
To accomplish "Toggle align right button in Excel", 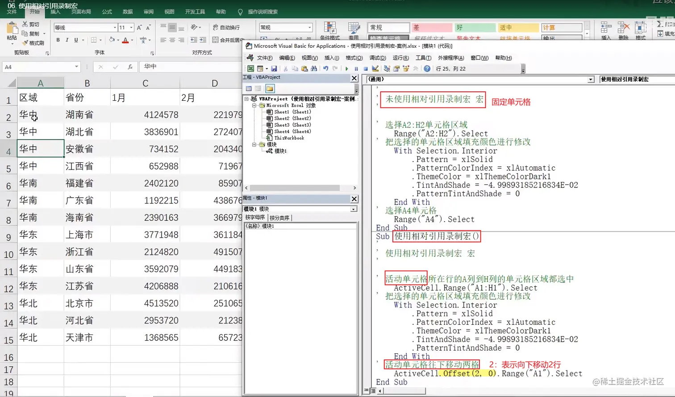I will (181, 40).
